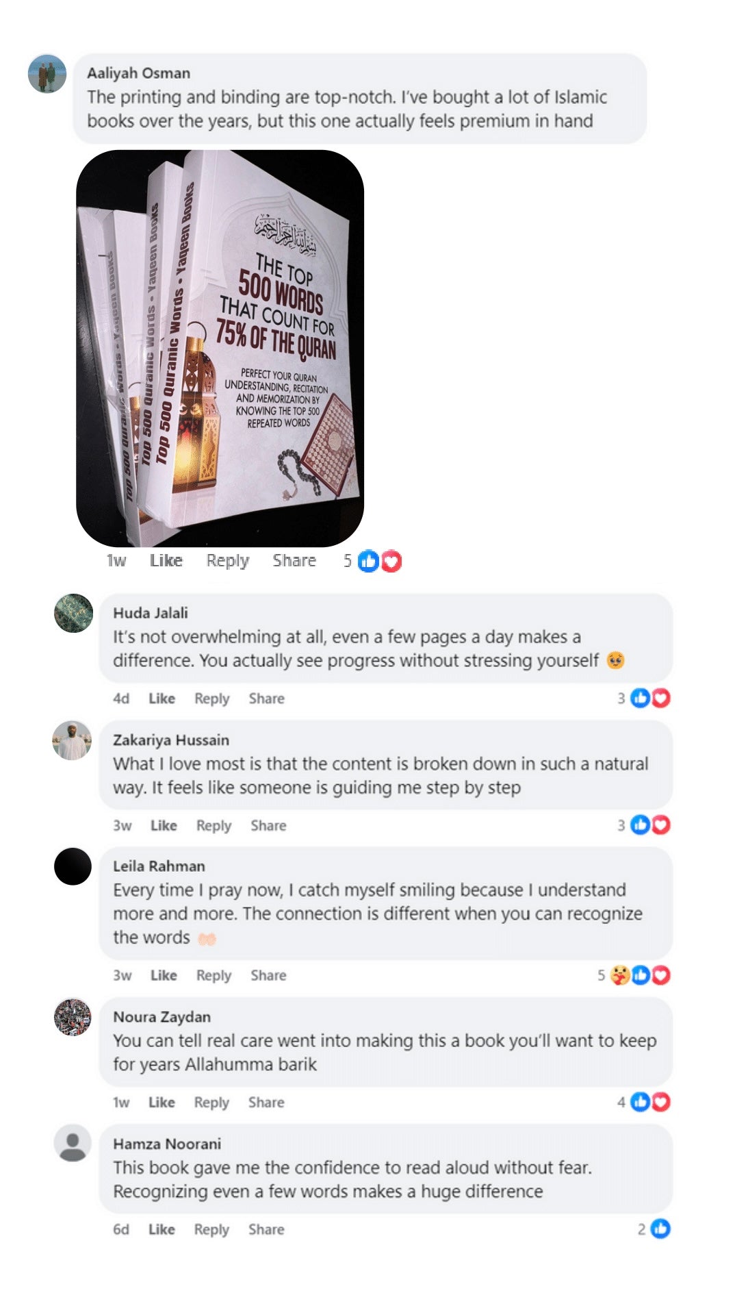Image resolution: width=748 pixels, height=1295 pixels.
Task: Click Hamza Noorani's default avatar icon
Action: pos(73,1144)
